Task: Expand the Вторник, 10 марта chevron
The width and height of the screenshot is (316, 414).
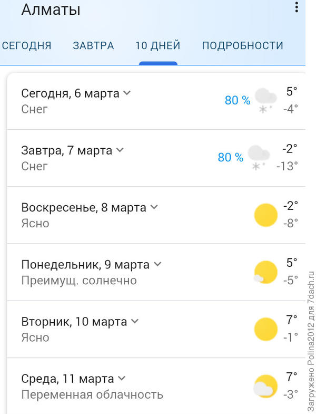Action: click(x=135, y=321)
